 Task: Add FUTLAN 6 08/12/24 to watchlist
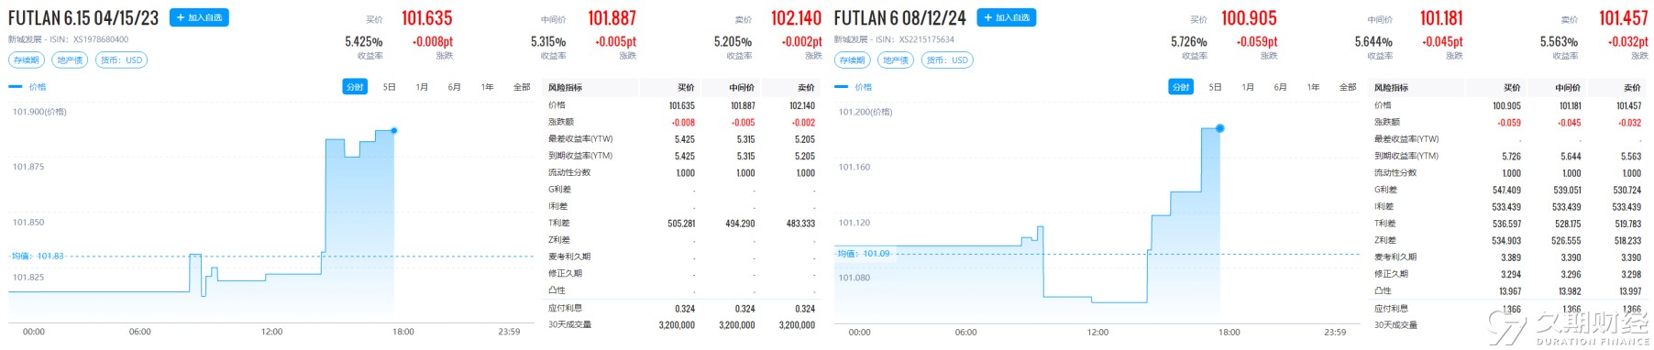pyautogui.click(x=1007, y=17)
